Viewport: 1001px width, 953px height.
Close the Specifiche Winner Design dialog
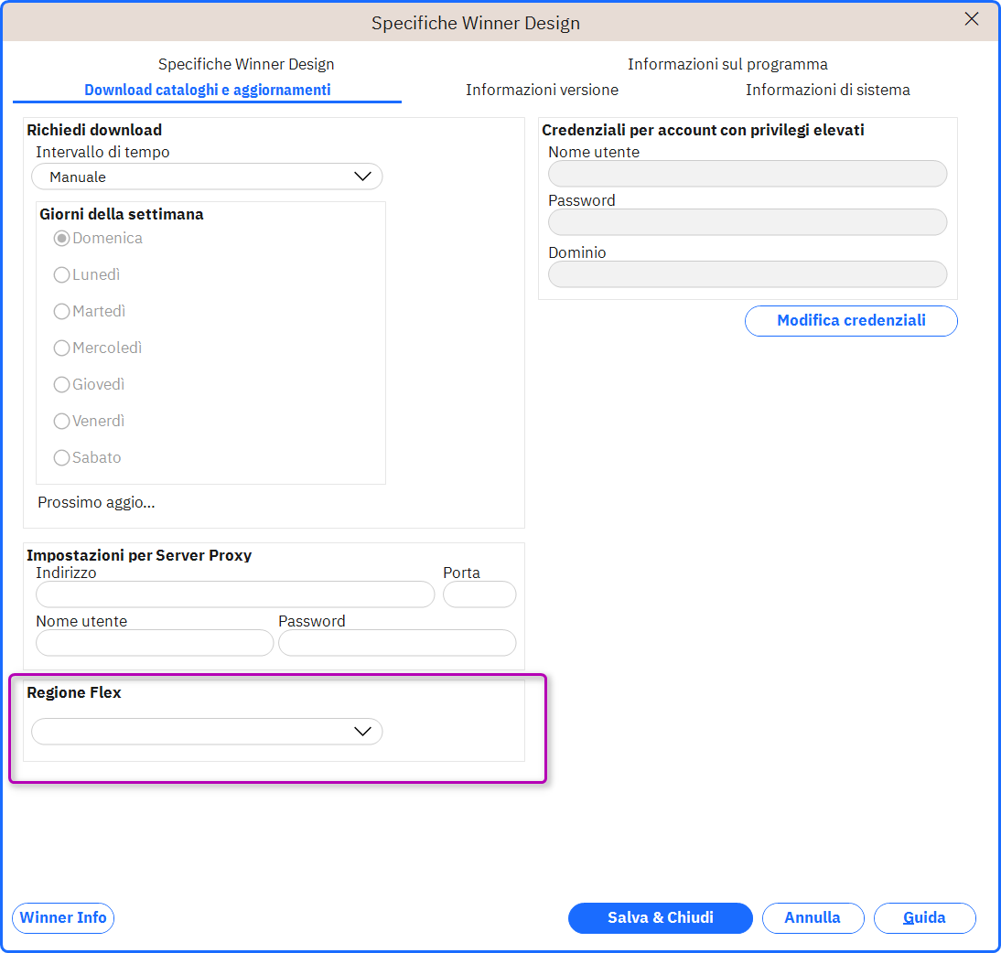pos(971,19)
